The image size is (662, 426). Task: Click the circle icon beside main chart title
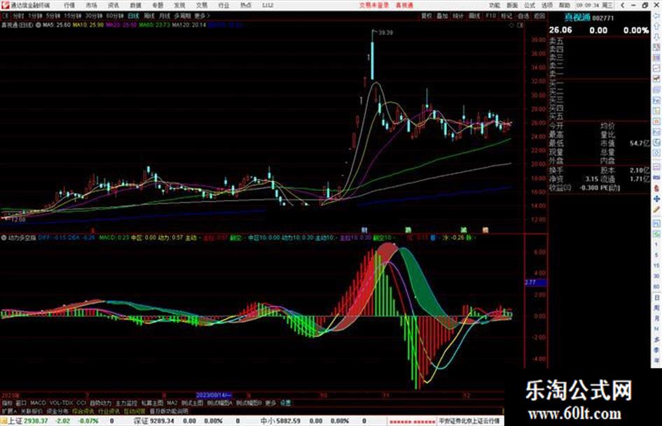[39, 25]
